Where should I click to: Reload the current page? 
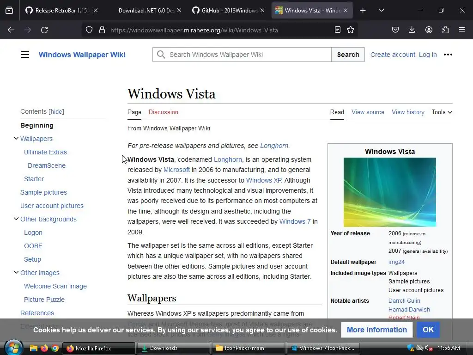44,30
